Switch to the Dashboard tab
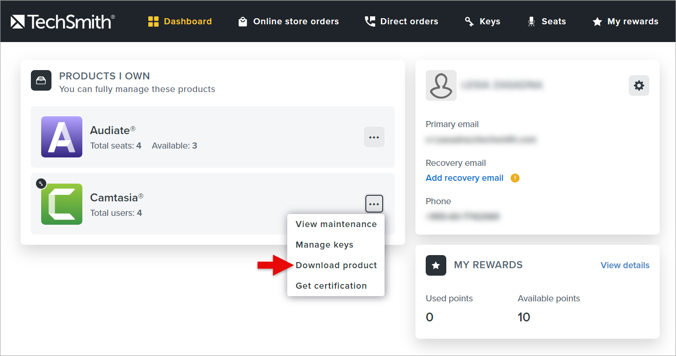Screen dimensions: 676x356 [180, 21]
